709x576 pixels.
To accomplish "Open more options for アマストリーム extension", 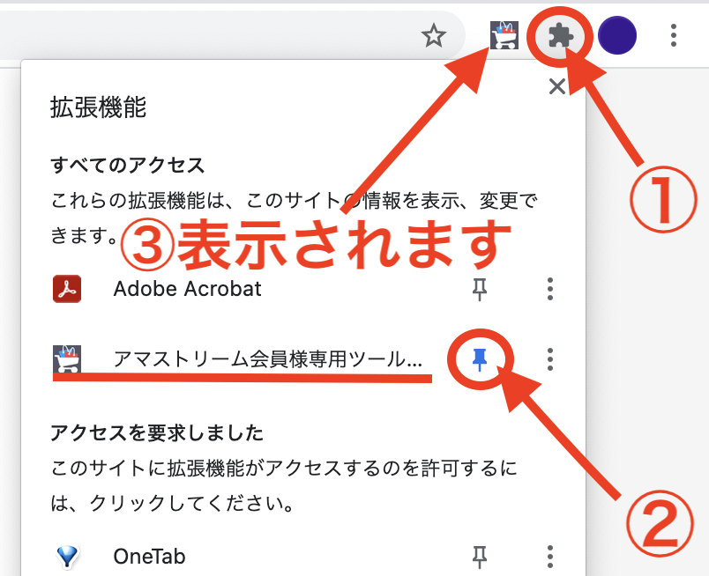I will pyautogui.click(x=550, y=359).
